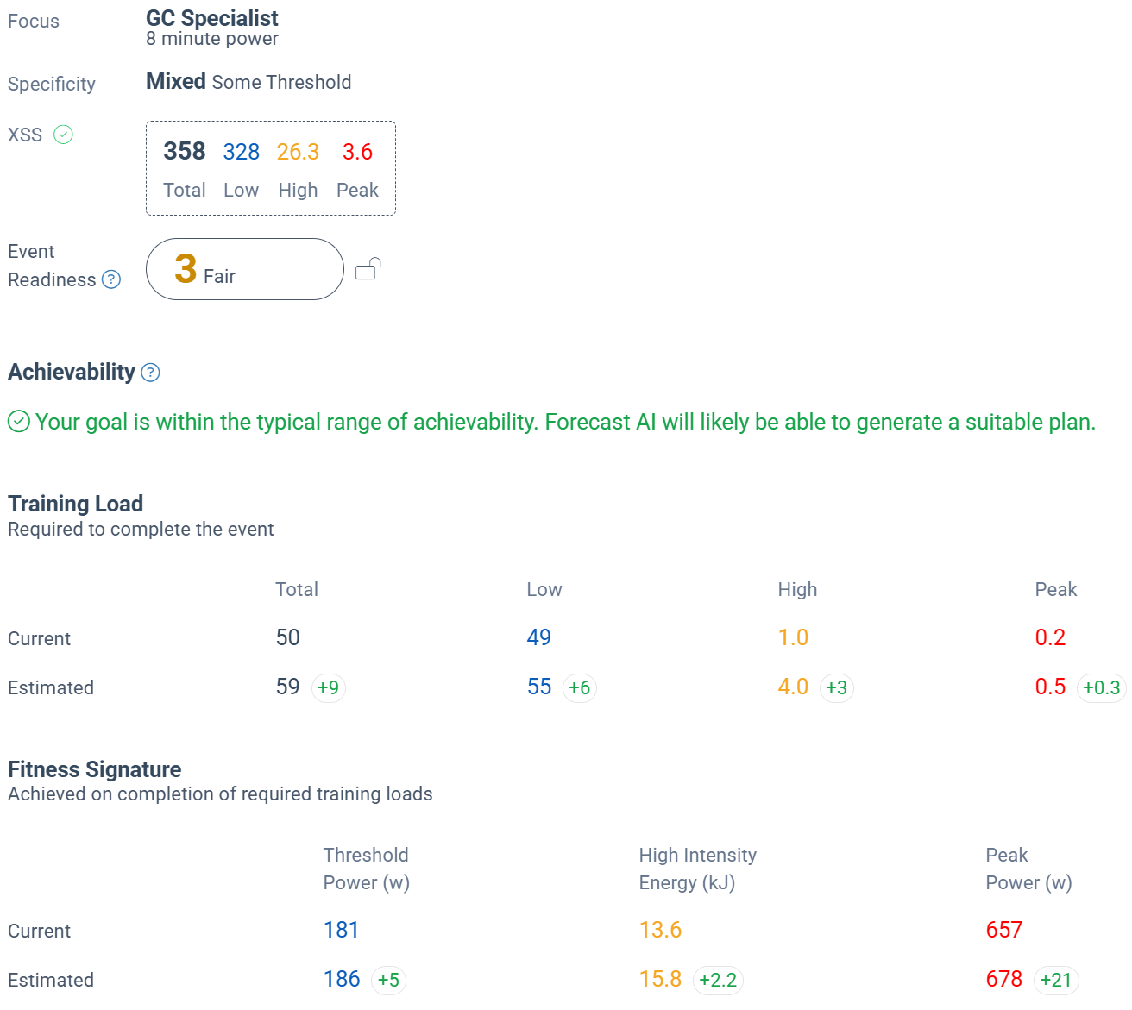The height and width of the screenshot is (1010, 1132).
Task: Select the Event Readiness 3 Fair field
Action: (x=245, y=269)
